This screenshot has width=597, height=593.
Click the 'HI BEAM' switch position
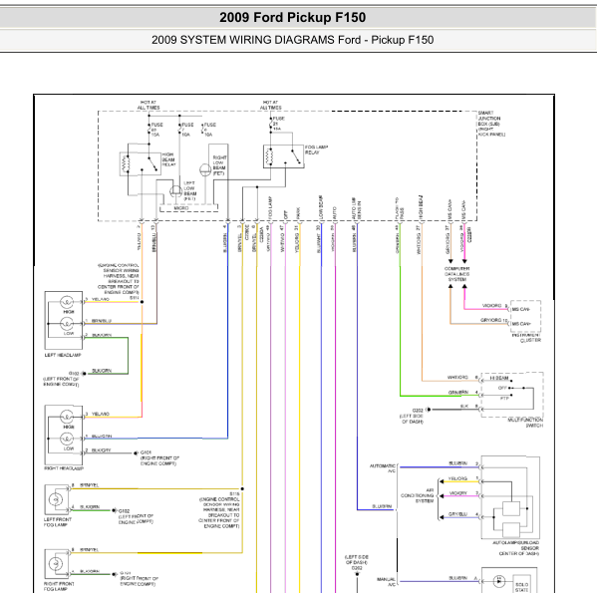click(x=499, y=378)
